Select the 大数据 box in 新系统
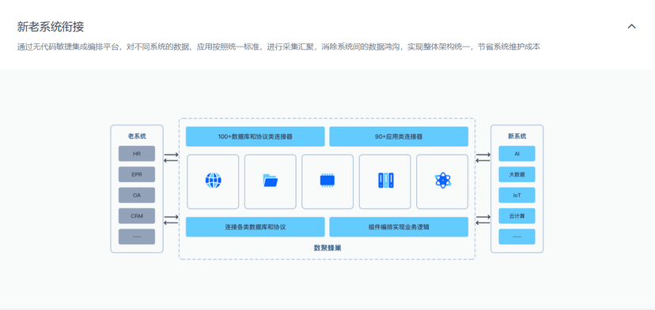This screenshot has height=310, width=655. [x=517, y=174]
